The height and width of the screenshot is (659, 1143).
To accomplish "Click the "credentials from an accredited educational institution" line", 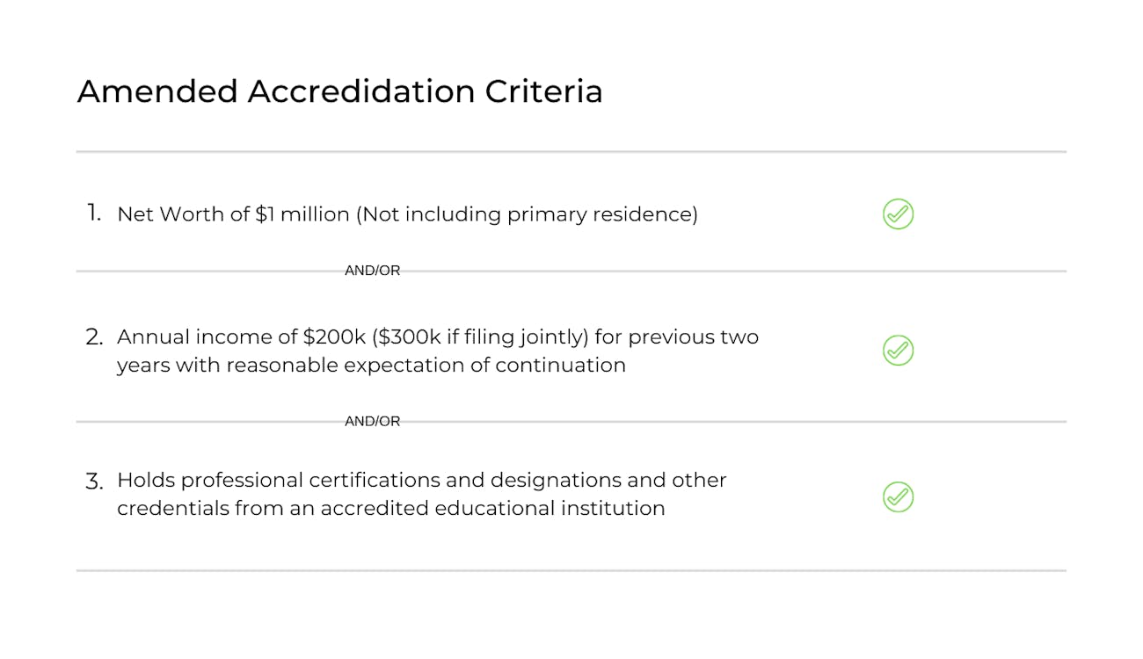I will [x=390, y=508].
